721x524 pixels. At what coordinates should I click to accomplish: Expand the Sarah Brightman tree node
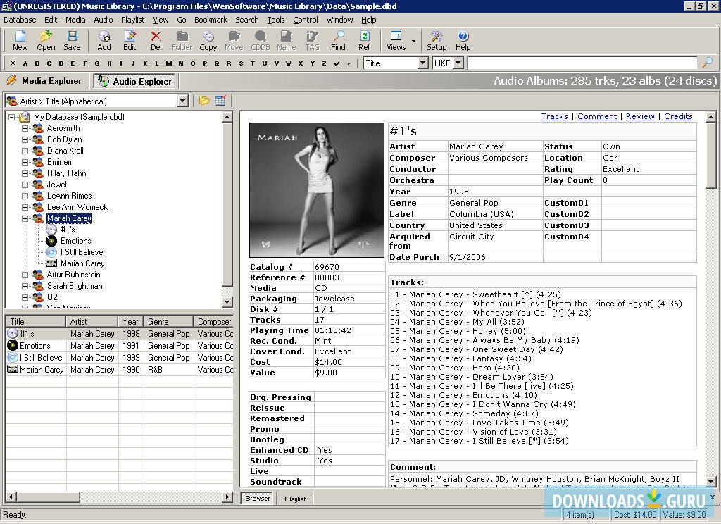pyautogui.click(x=25, y=286)
